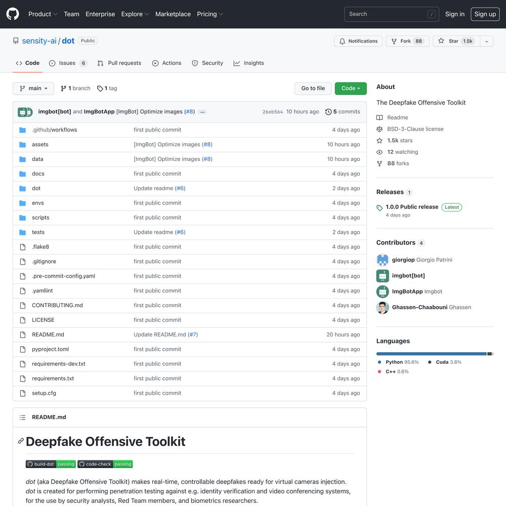Screen dimensions: 506x506
Task: Open giorgiop contributor avatar
Action: coord(383,260)
